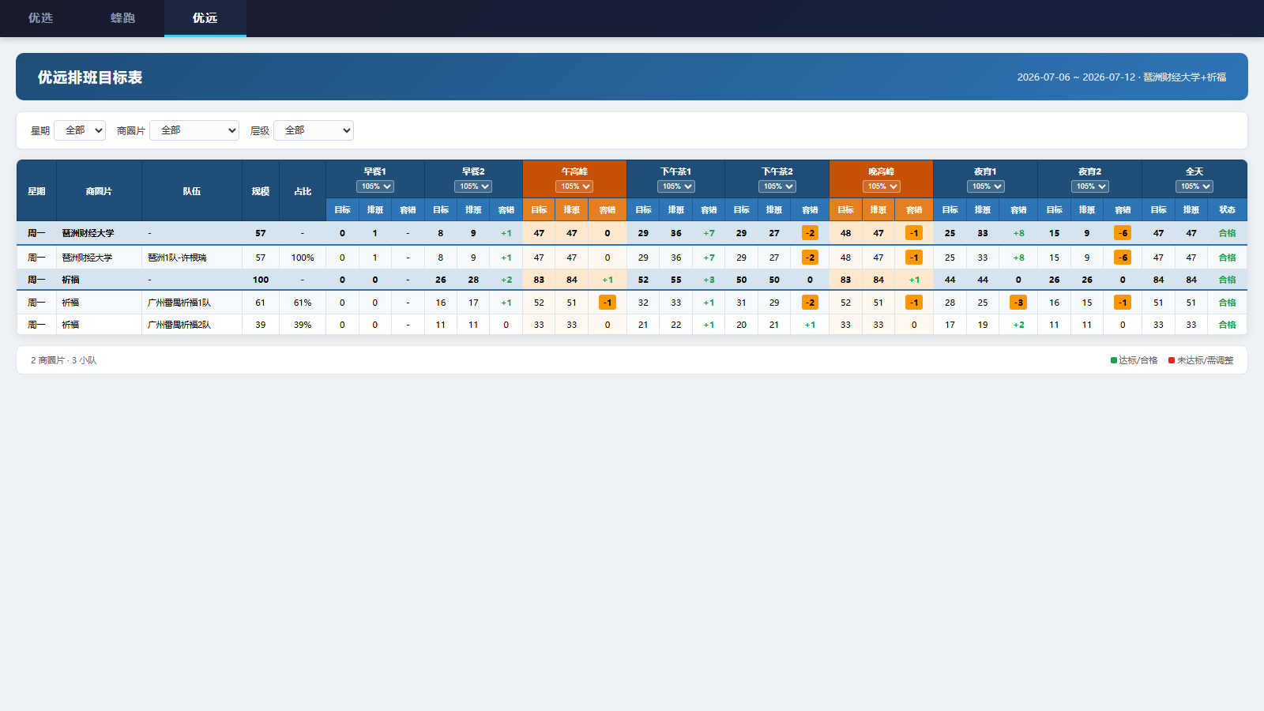Screen dimensions: 1264x711
Task: Click +8 value in 琶洲1队-许根瑞 row
Action: (1018, 258)
